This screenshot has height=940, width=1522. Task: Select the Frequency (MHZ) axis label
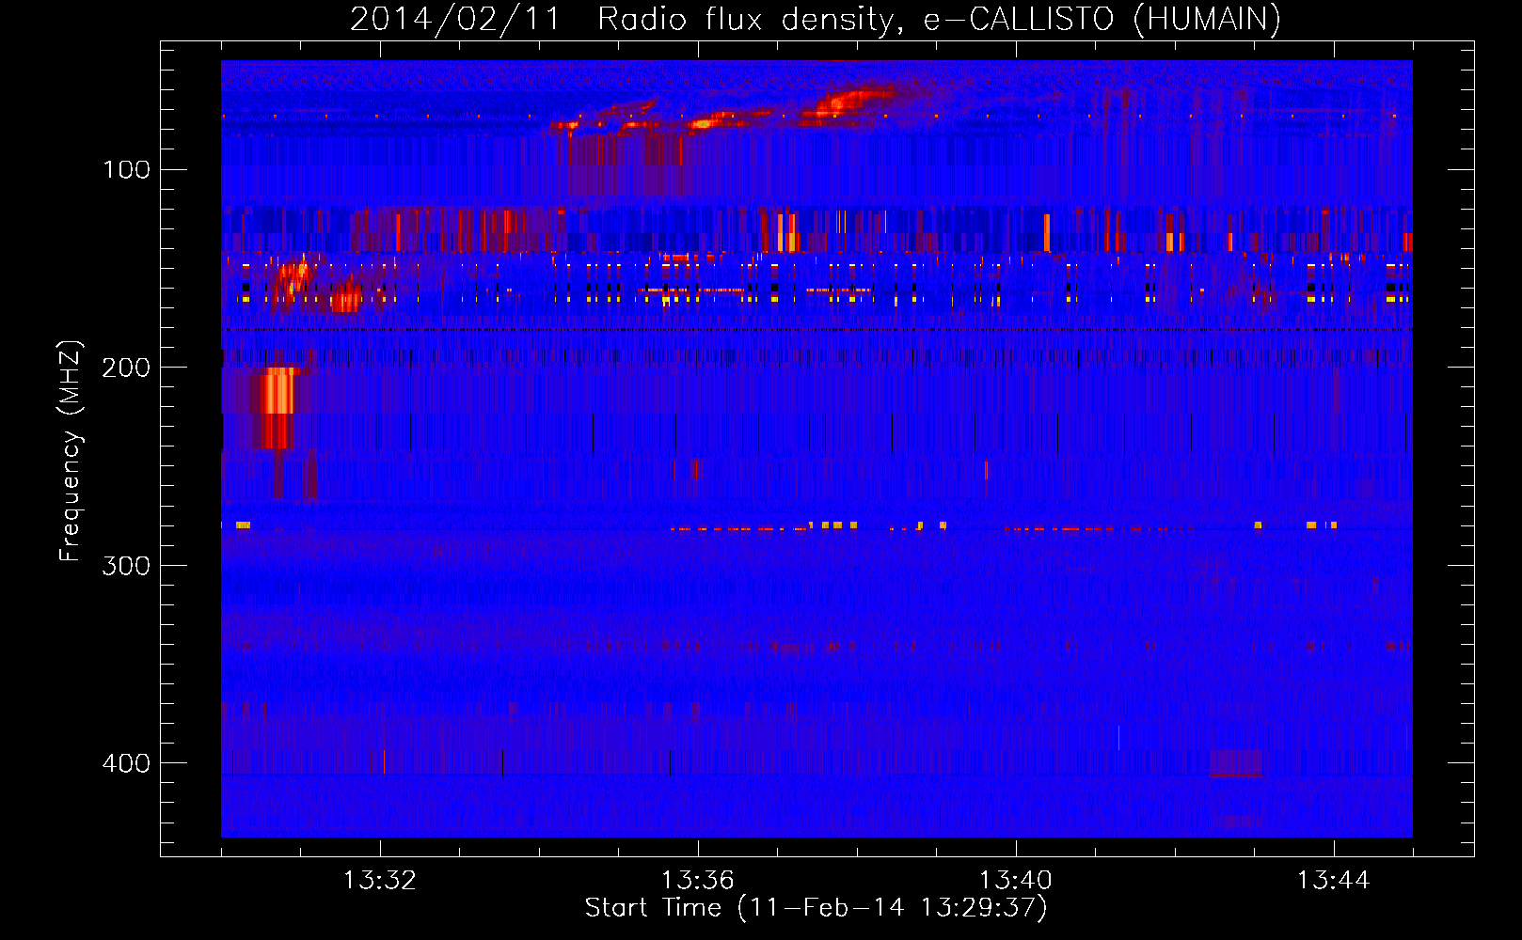coord(71,451)
